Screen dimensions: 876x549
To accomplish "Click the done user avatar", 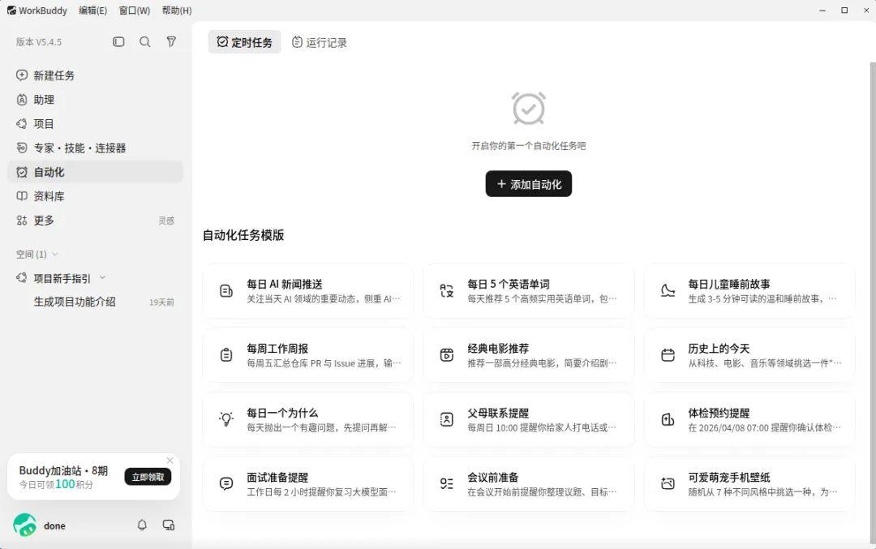I will coord(24,525).
